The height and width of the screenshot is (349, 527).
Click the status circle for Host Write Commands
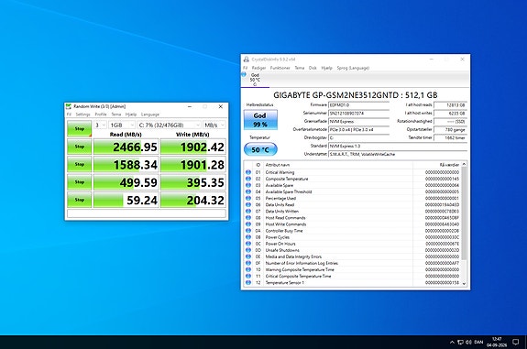click(x=248, y=224)
